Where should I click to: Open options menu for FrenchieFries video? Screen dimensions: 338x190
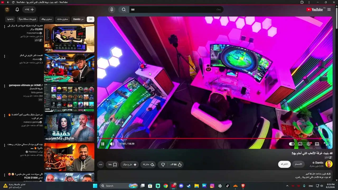tap(4, 26)
